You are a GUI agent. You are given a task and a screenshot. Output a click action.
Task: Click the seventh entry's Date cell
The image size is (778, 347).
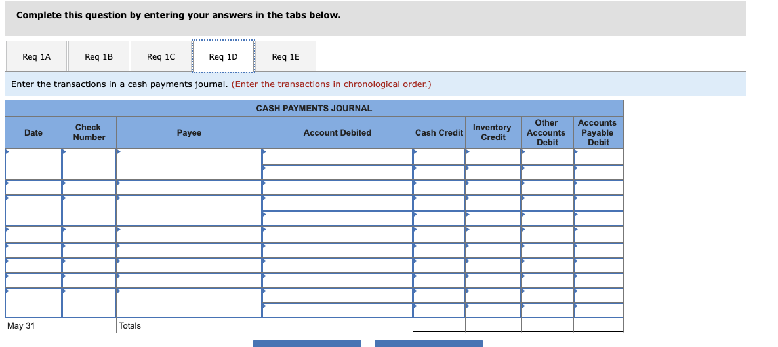pyautogui.click(x=33, y=280)
